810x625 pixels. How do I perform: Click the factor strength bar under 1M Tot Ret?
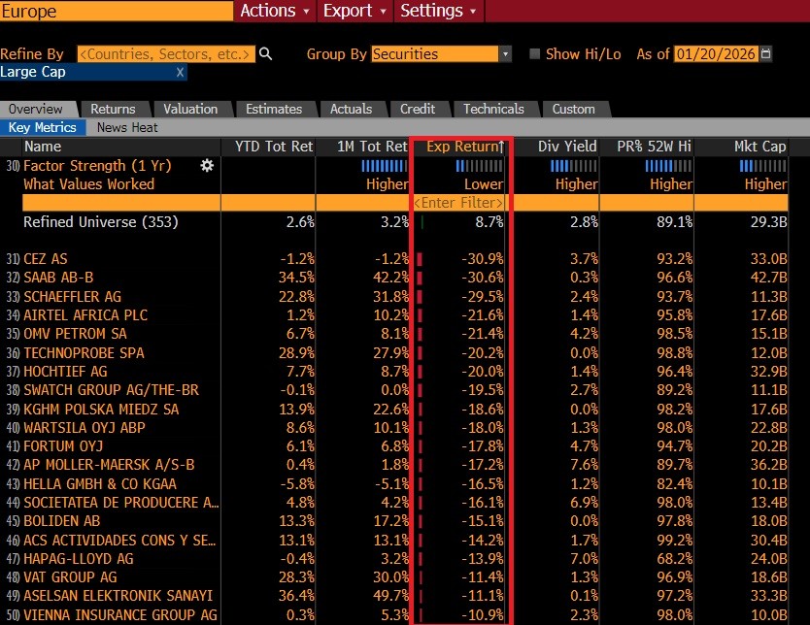coord(384,166)
